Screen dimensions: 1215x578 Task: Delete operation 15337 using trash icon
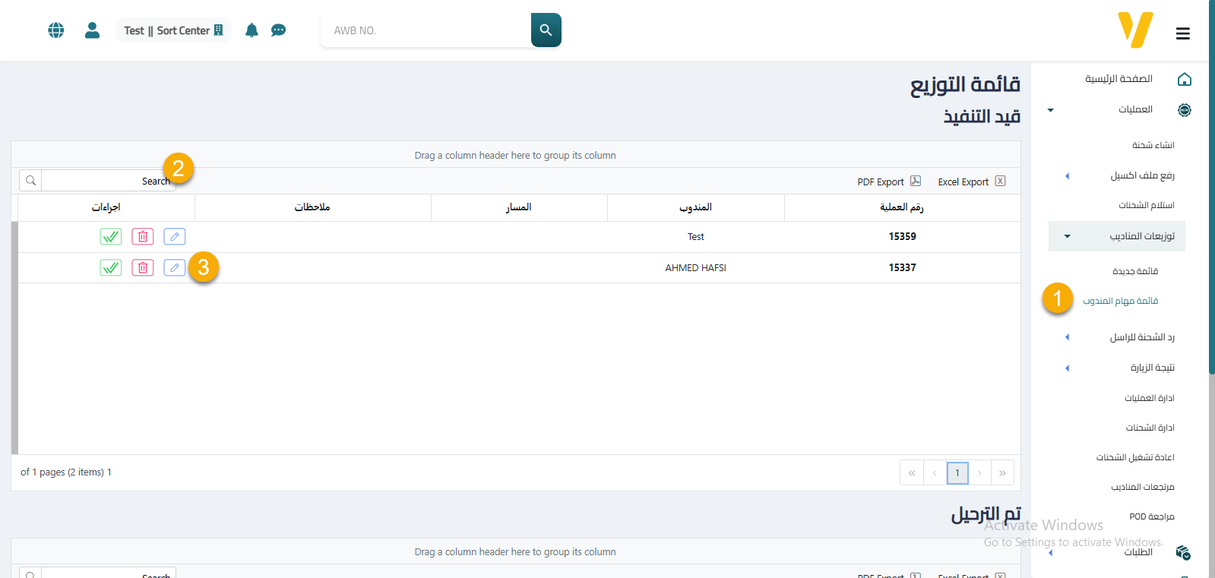[142, 268]
